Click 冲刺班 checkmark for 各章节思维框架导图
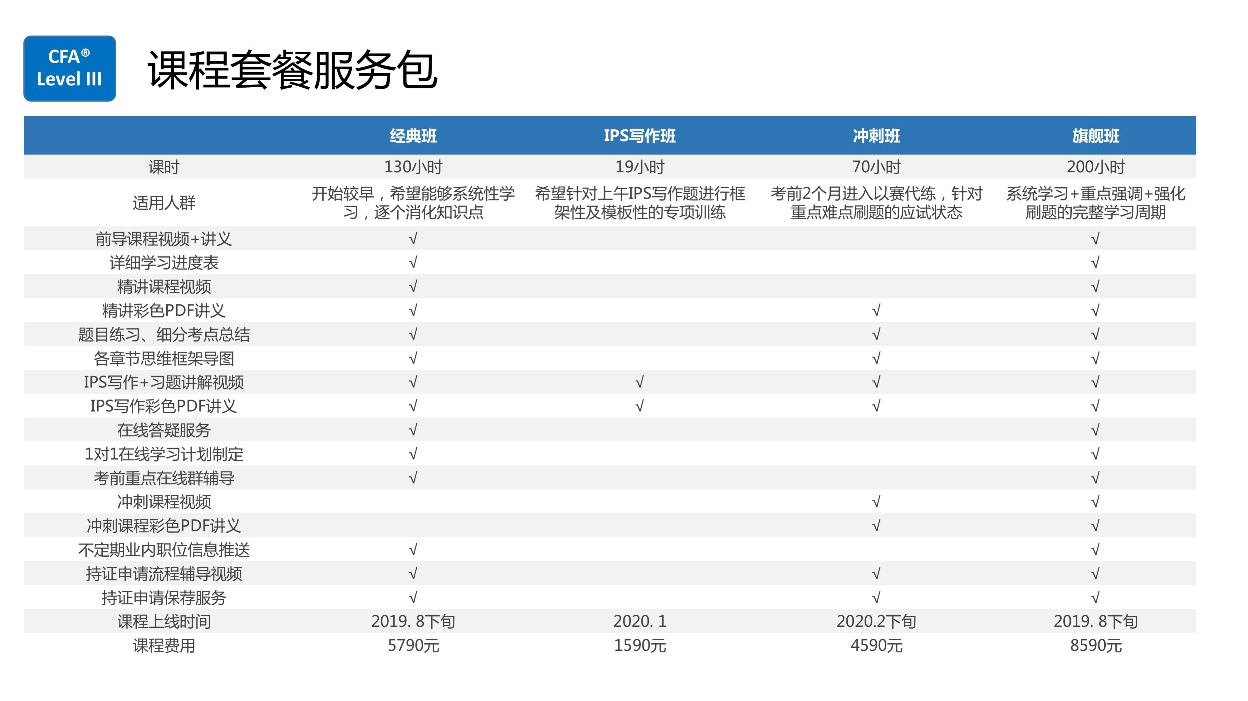The height and width of the screenshot is (701, 1248). click(x=876, y=358)
